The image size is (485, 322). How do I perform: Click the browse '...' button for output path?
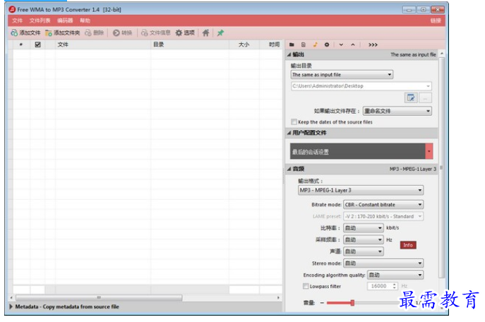425,98
